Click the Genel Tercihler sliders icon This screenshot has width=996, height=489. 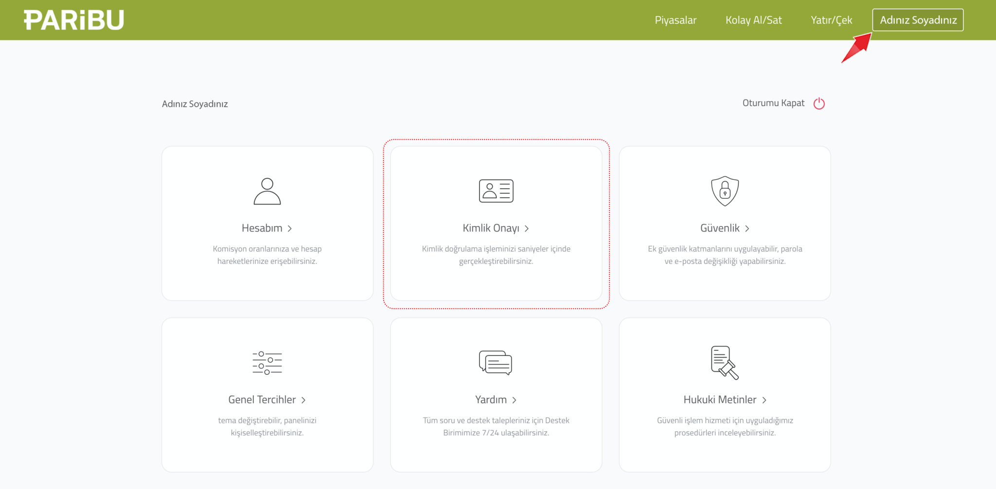[x=267, y=363]
